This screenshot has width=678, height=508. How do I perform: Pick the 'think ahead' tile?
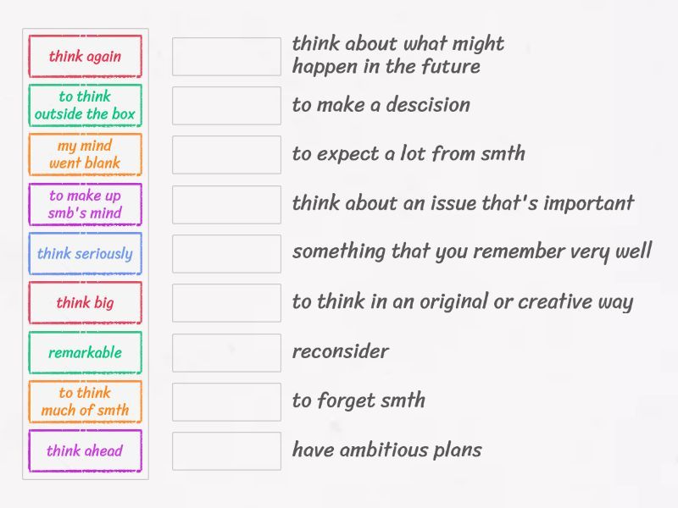pos(85,451)
